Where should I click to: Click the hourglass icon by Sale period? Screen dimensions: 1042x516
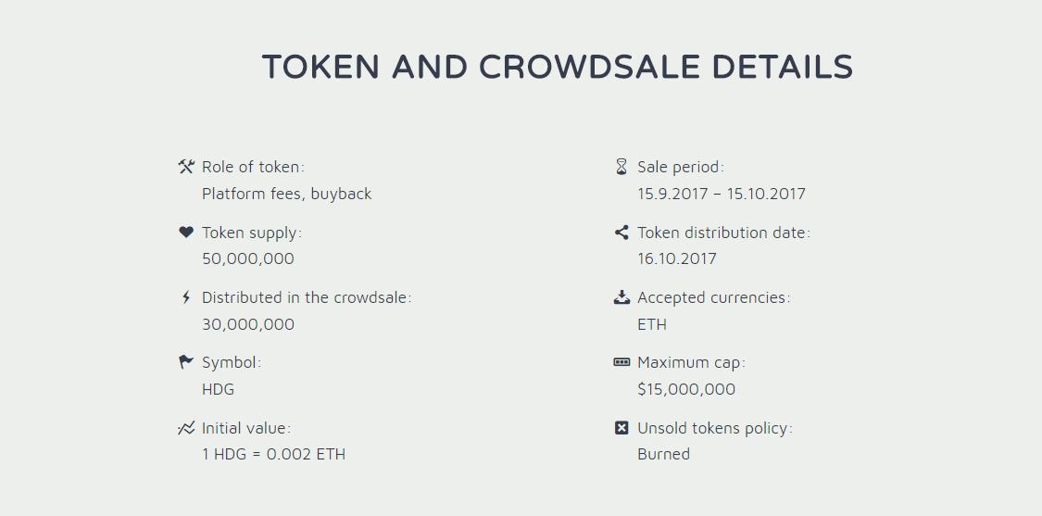click(621, 166)
